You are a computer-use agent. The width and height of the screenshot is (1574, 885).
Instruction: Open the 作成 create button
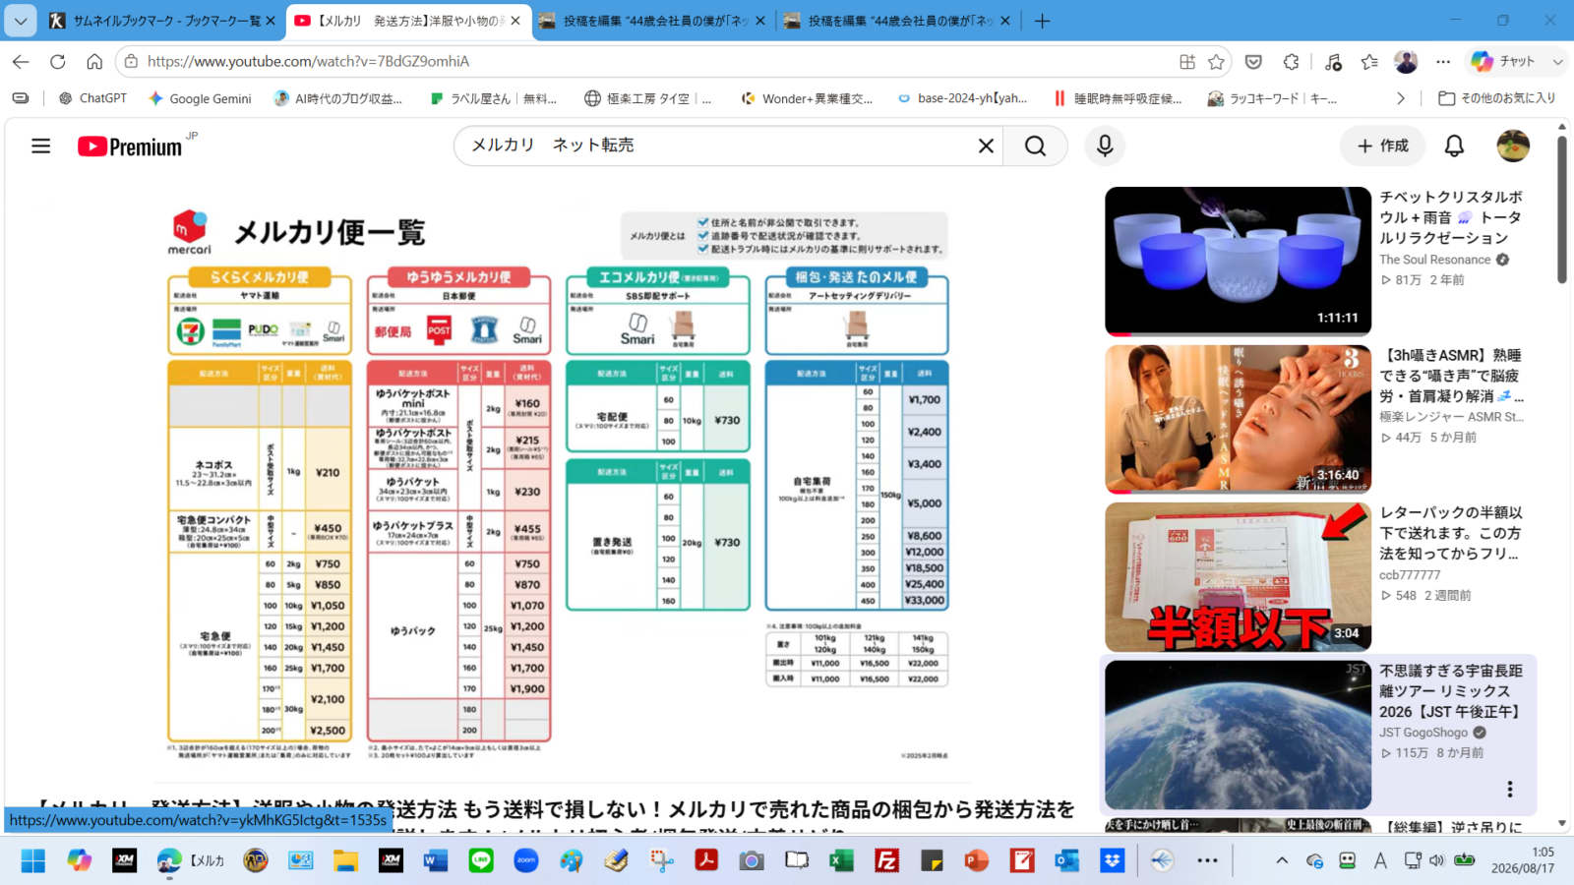click(1382, 146)
